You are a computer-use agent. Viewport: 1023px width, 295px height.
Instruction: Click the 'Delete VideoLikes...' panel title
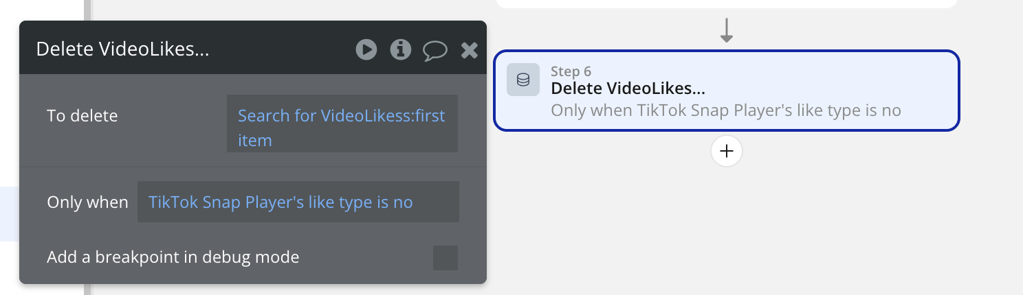click(x=122, y=49)
